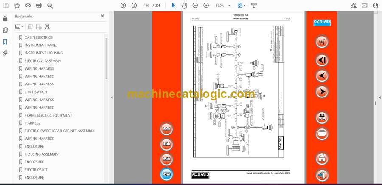Close the Bookmarks panel
The height and width of the screenshot is (185, 382).
(x=102, y=16)
